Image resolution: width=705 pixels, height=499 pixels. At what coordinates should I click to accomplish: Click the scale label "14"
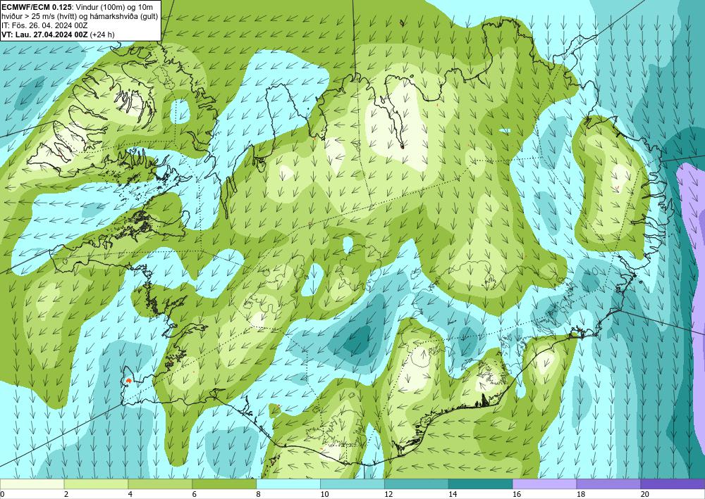pos(453,495)
